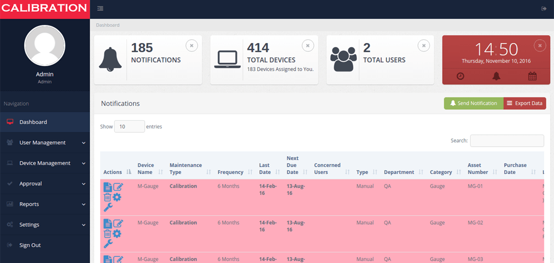
Task: Click the sign-out arrow icon in top bar
Action: point(544,9)
